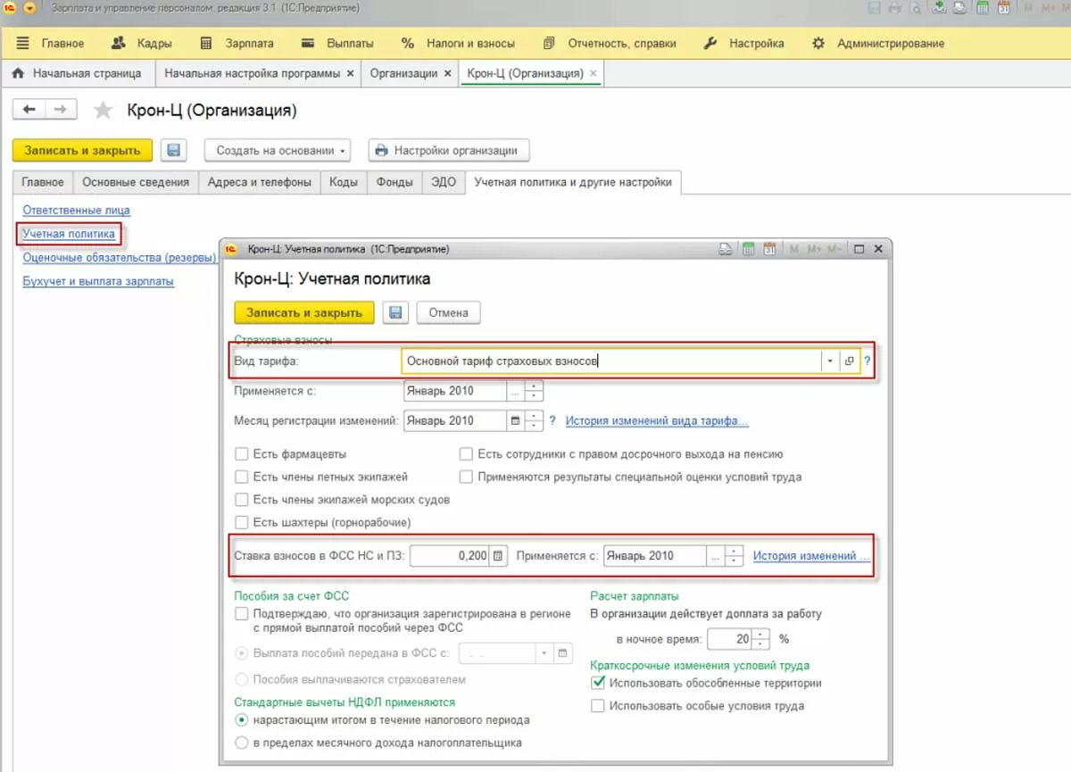1071x772 pixels.
Task: Click the M+ memory icon in dialog title bar
Action: coord(813,249)
